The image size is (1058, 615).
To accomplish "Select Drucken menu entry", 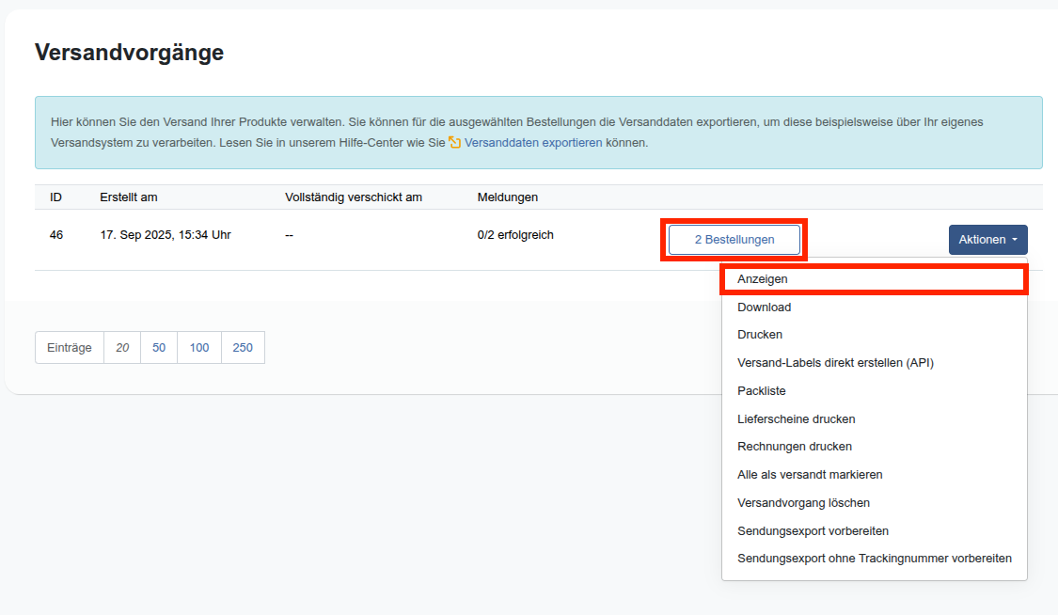I will (875, 335).
